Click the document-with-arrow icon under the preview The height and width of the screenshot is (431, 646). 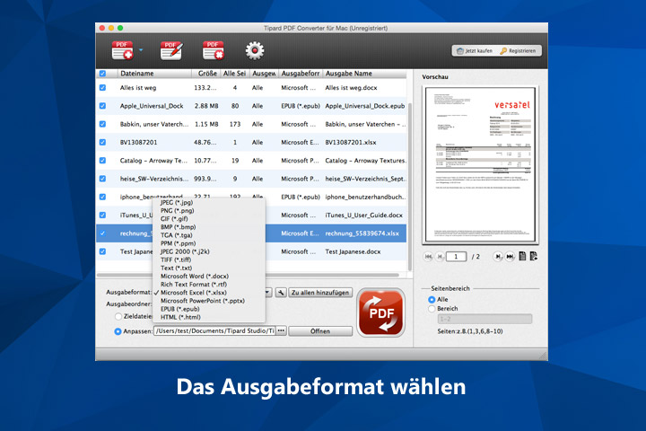[x=534, y=256]
